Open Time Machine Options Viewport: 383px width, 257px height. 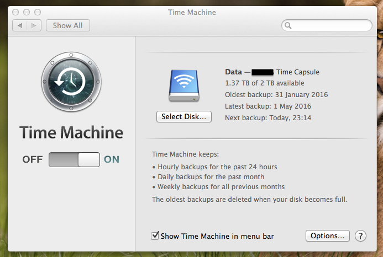click(328, 236)
